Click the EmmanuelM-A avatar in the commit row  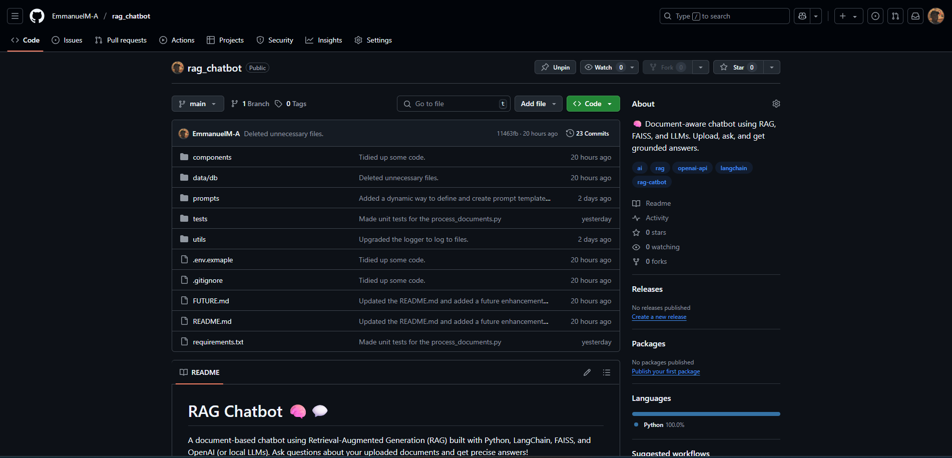click(x=184, y=134)
